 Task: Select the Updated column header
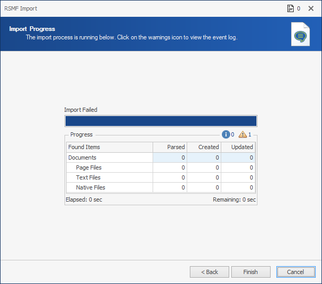[238, 147]
